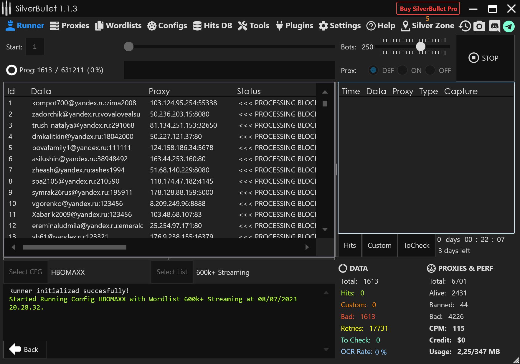This screenshot has width=520, height=364.
Task: Switch to the ToCheck results tab
Action: pyautogui.click(x=416, y=245)
